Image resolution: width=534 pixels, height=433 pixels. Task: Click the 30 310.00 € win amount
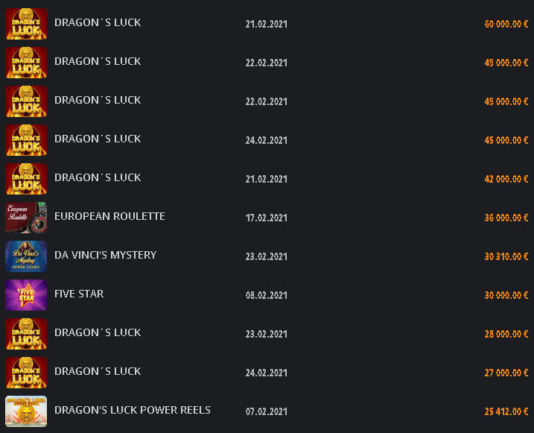(x=506, y=256)
